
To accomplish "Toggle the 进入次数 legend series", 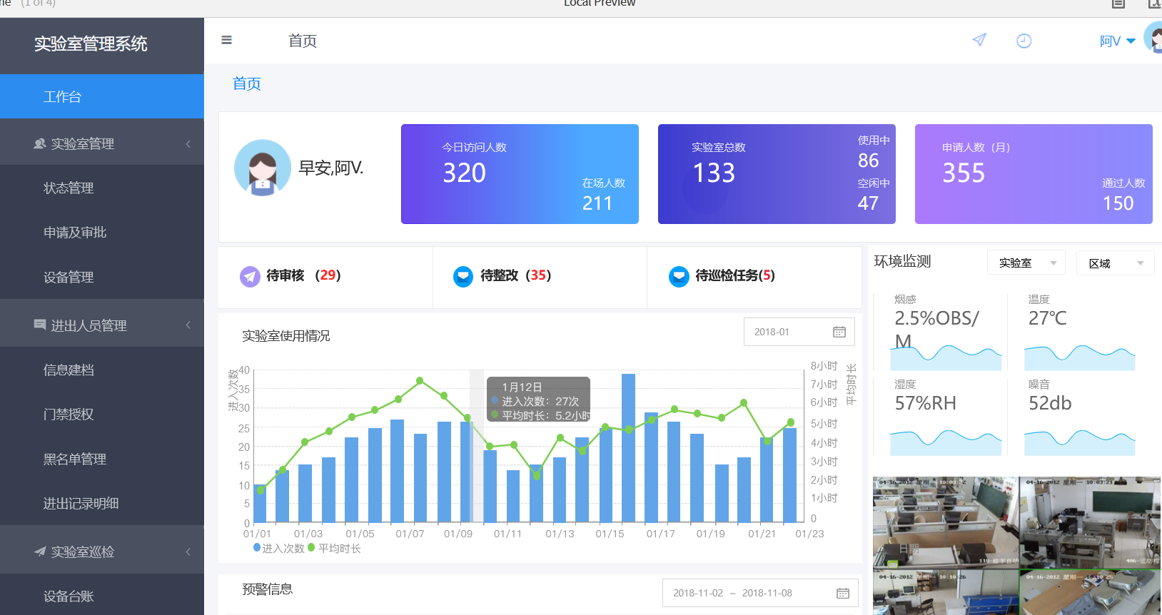I will [279, 548].
